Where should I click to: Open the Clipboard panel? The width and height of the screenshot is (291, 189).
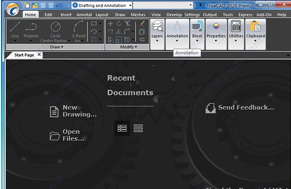pos(255,31)
